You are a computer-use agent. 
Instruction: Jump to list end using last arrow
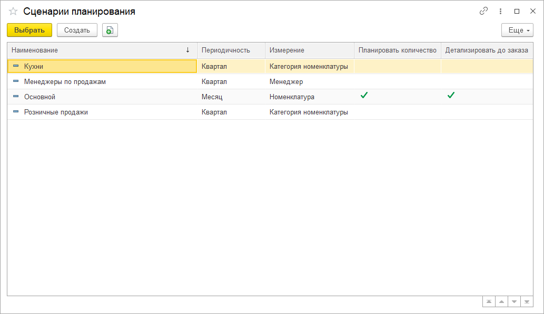(x=527, y=301)
